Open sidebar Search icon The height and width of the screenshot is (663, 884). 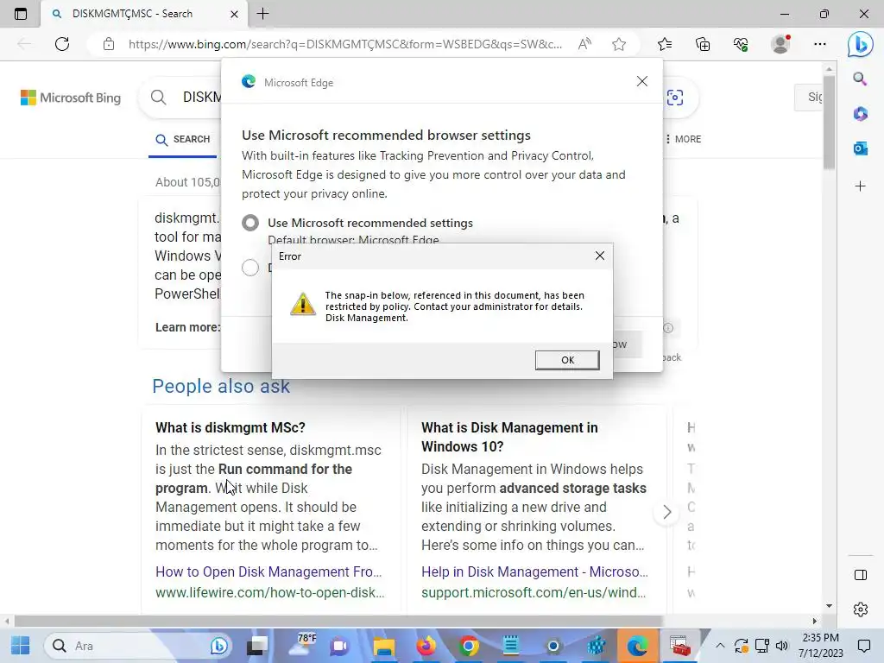click(x=860, y=79)
